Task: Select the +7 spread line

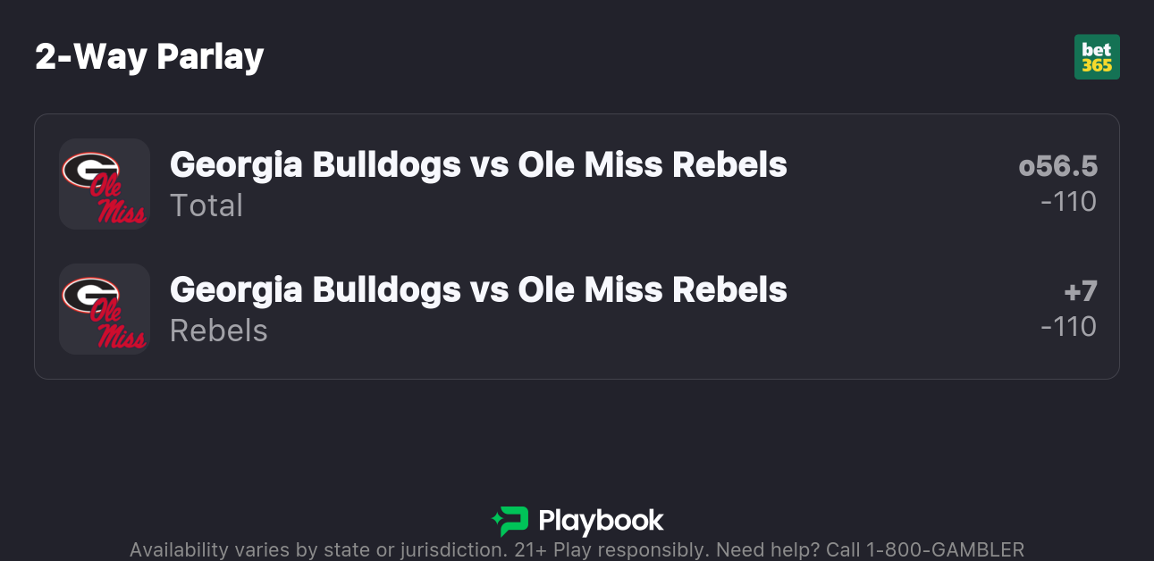Action: (1080, 291)
